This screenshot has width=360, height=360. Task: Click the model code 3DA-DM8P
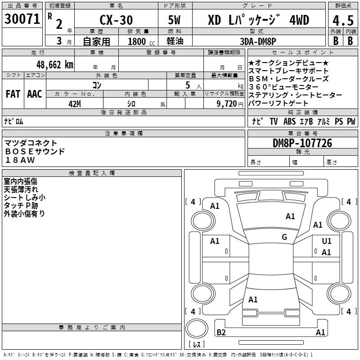[258, 41]
